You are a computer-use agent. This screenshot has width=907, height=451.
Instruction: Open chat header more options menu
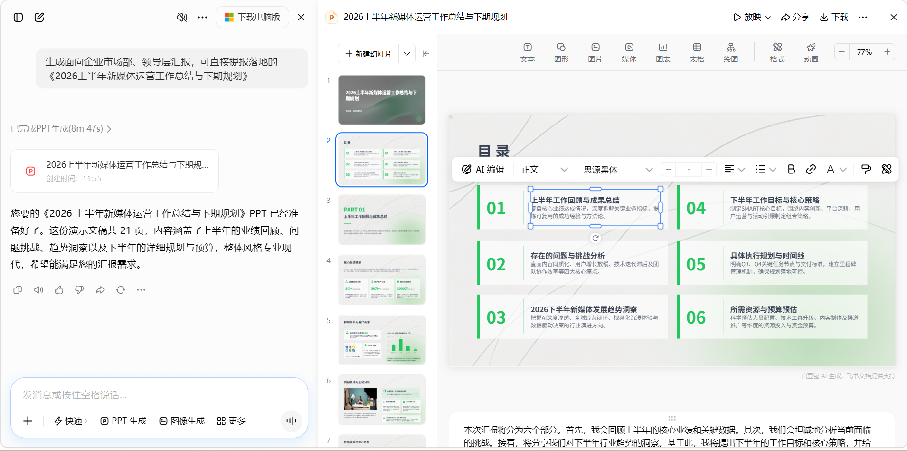(x=203, y=17)
